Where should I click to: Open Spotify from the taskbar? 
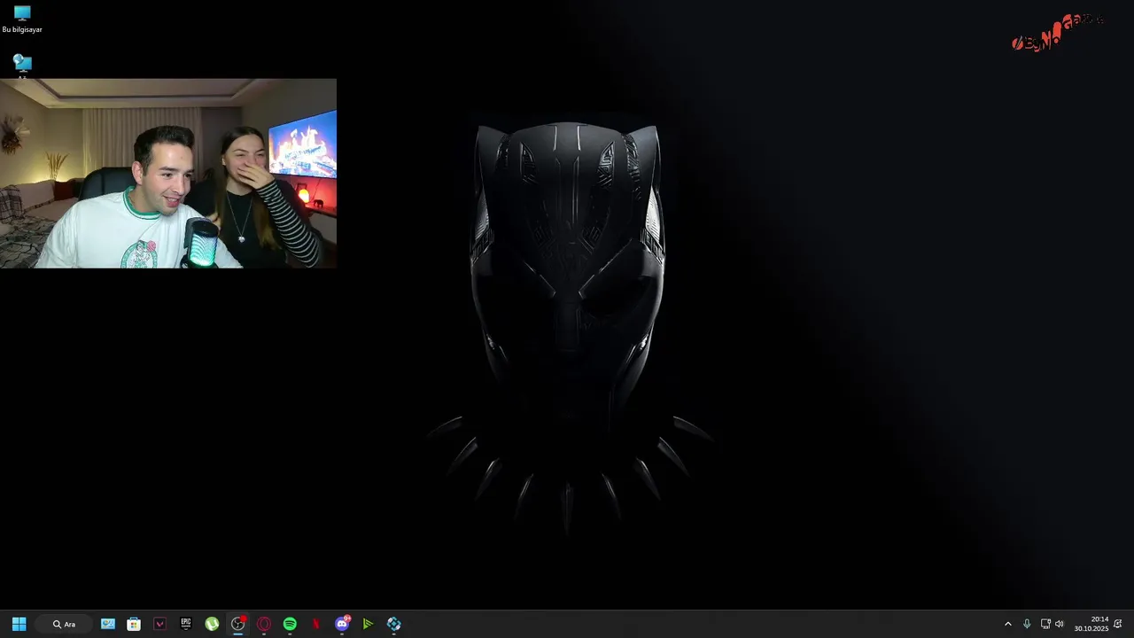point(290,624)
